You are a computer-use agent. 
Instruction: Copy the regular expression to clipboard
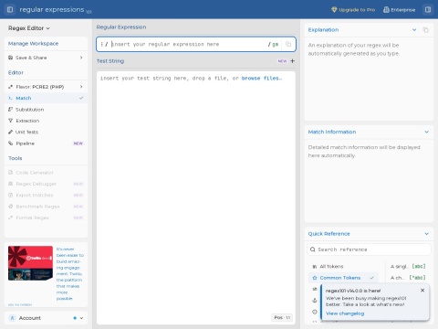pos(288,44)
